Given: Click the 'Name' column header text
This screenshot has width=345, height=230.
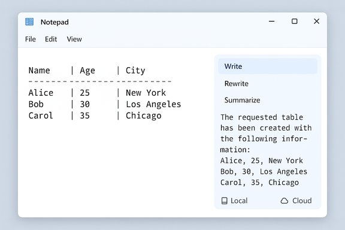Looking at the screenshot, I should coord(39,71).
